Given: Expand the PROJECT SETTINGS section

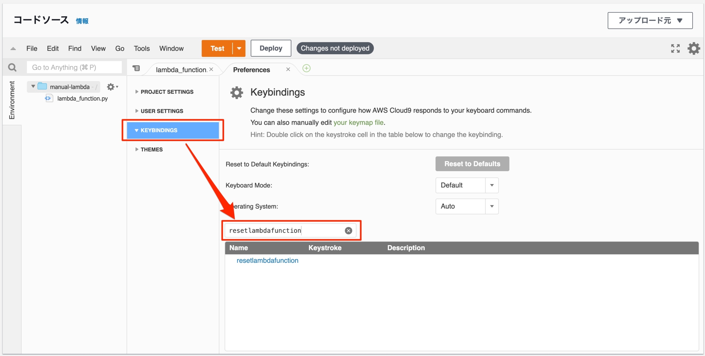Looking at the screenshot, I should 167,92.
